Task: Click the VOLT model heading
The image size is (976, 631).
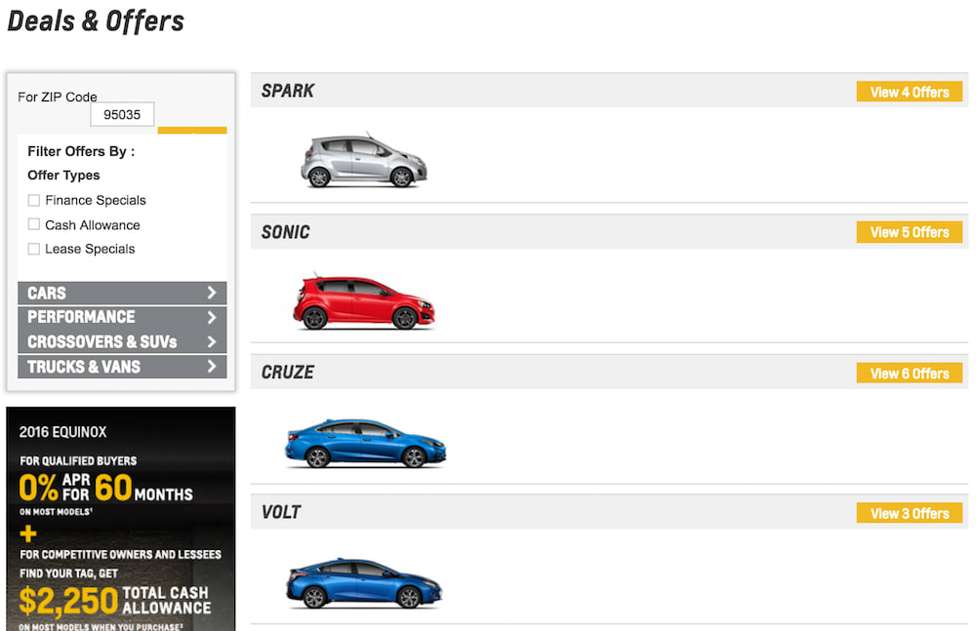Action: coord(281,512)
